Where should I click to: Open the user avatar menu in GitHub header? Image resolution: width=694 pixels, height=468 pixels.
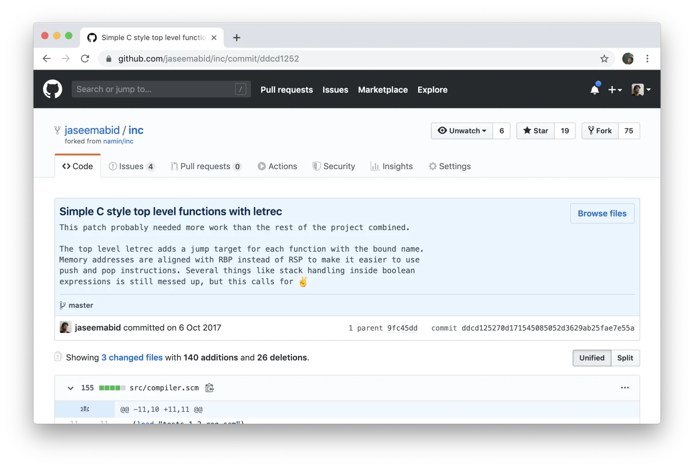(641, 90)
